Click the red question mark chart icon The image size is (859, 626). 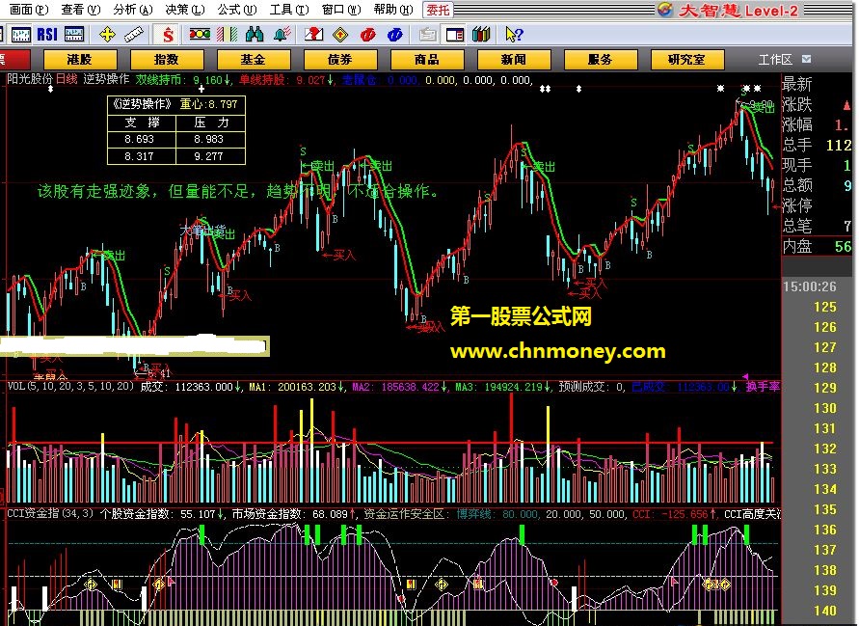(x=314, y=35)
